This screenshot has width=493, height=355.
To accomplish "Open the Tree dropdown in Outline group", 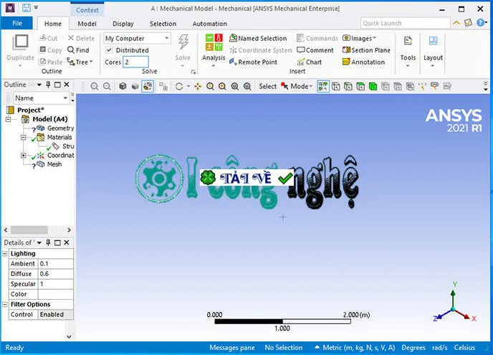I will point(80,62).
